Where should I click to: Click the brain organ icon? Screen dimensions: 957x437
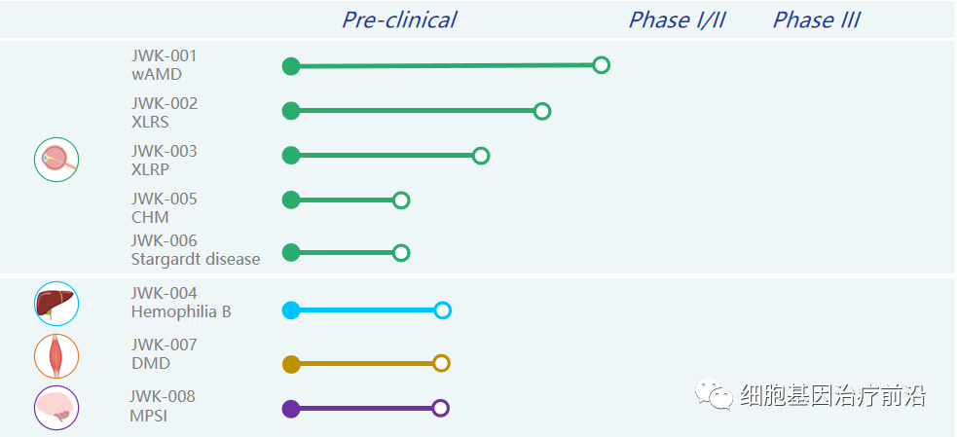56,408
